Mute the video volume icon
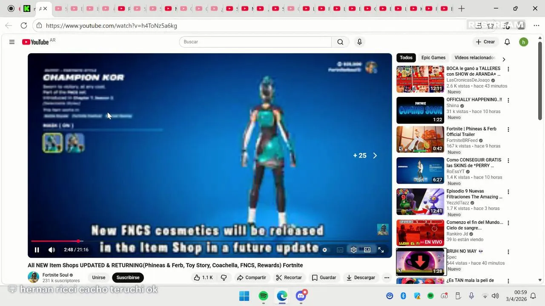 (52, 250)
